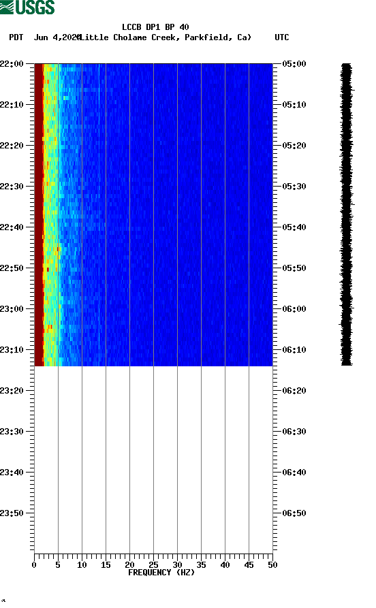Screen dimensions: 376x608
Task: Click the 'Jun 4,2020' date text
Action: [57, 37]
